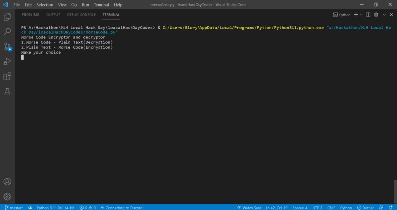This screenshot has width=397, height=210.
Task: Show errors and warnings count
Action: (88, 208)
